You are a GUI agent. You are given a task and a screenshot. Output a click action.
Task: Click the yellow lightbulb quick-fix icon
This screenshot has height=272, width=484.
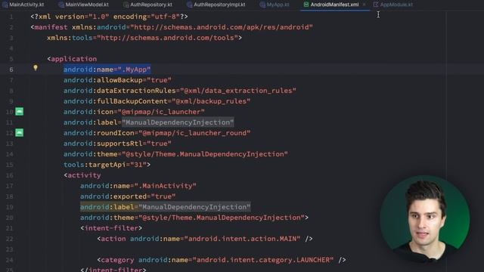click(x=36, y=68)
